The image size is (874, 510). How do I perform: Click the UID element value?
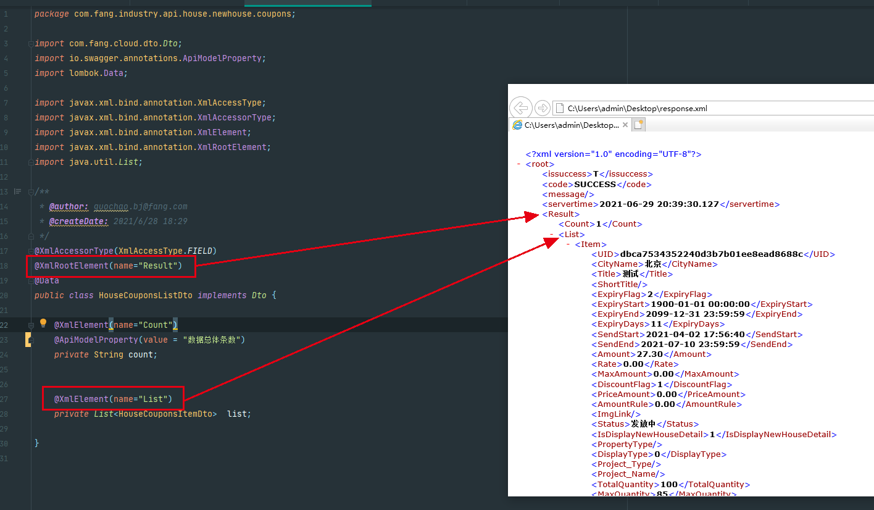coord(713,254)
